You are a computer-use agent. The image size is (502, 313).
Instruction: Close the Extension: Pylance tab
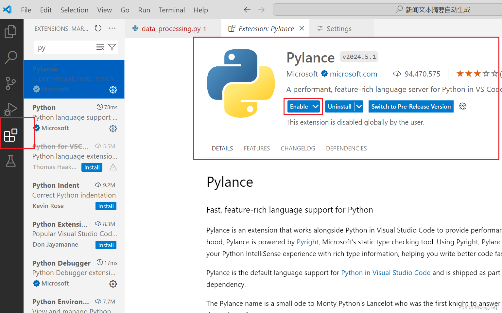(302, 28)
